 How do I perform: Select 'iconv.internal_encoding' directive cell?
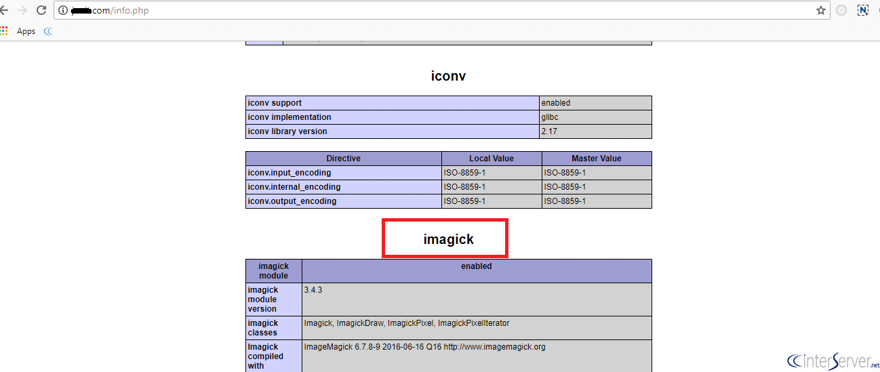coord(344,187)
